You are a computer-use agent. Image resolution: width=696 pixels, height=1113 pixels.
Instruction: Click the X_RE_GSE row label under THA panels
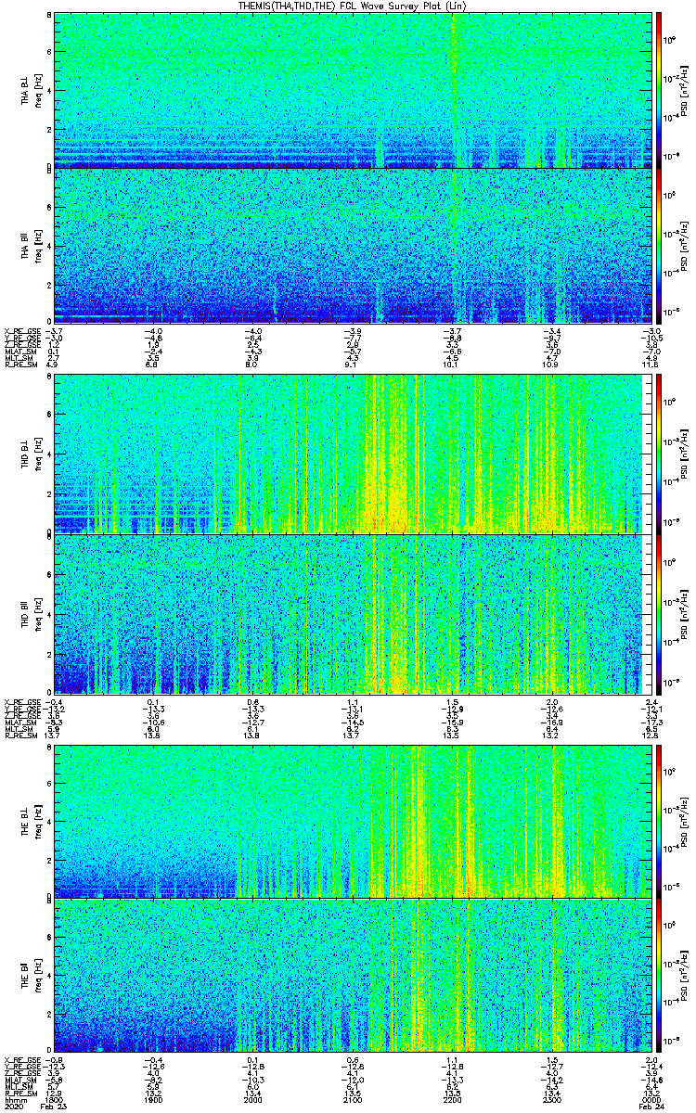point(19,330)
